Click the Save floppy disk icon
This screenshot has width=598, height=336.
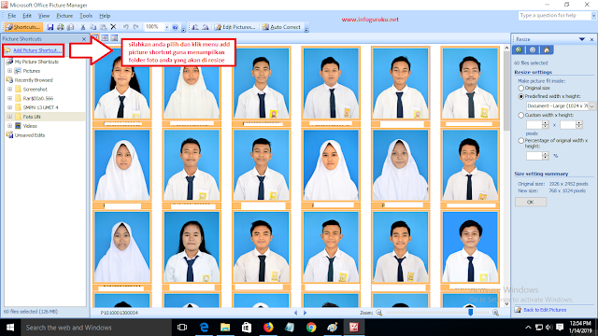click(x=50, y=27)
